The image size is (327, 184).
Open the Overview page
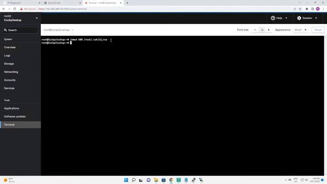[x=10, y=48]
